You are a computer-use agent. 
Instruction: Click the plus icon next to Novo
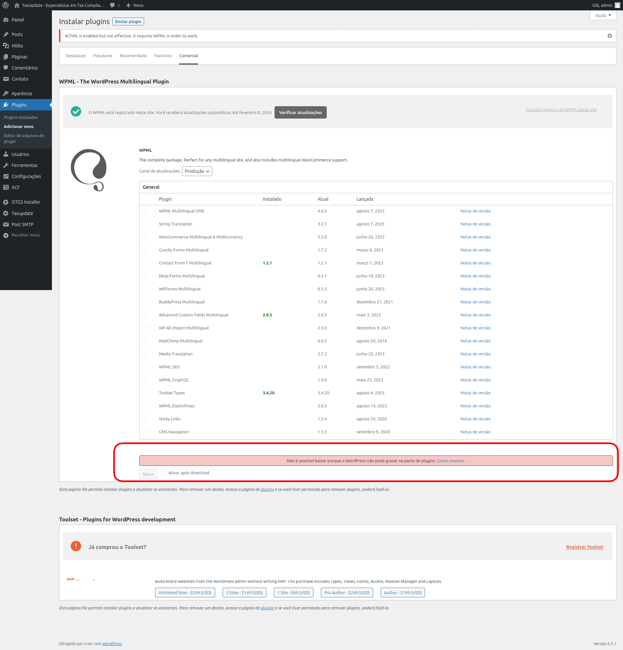(128, 5)
